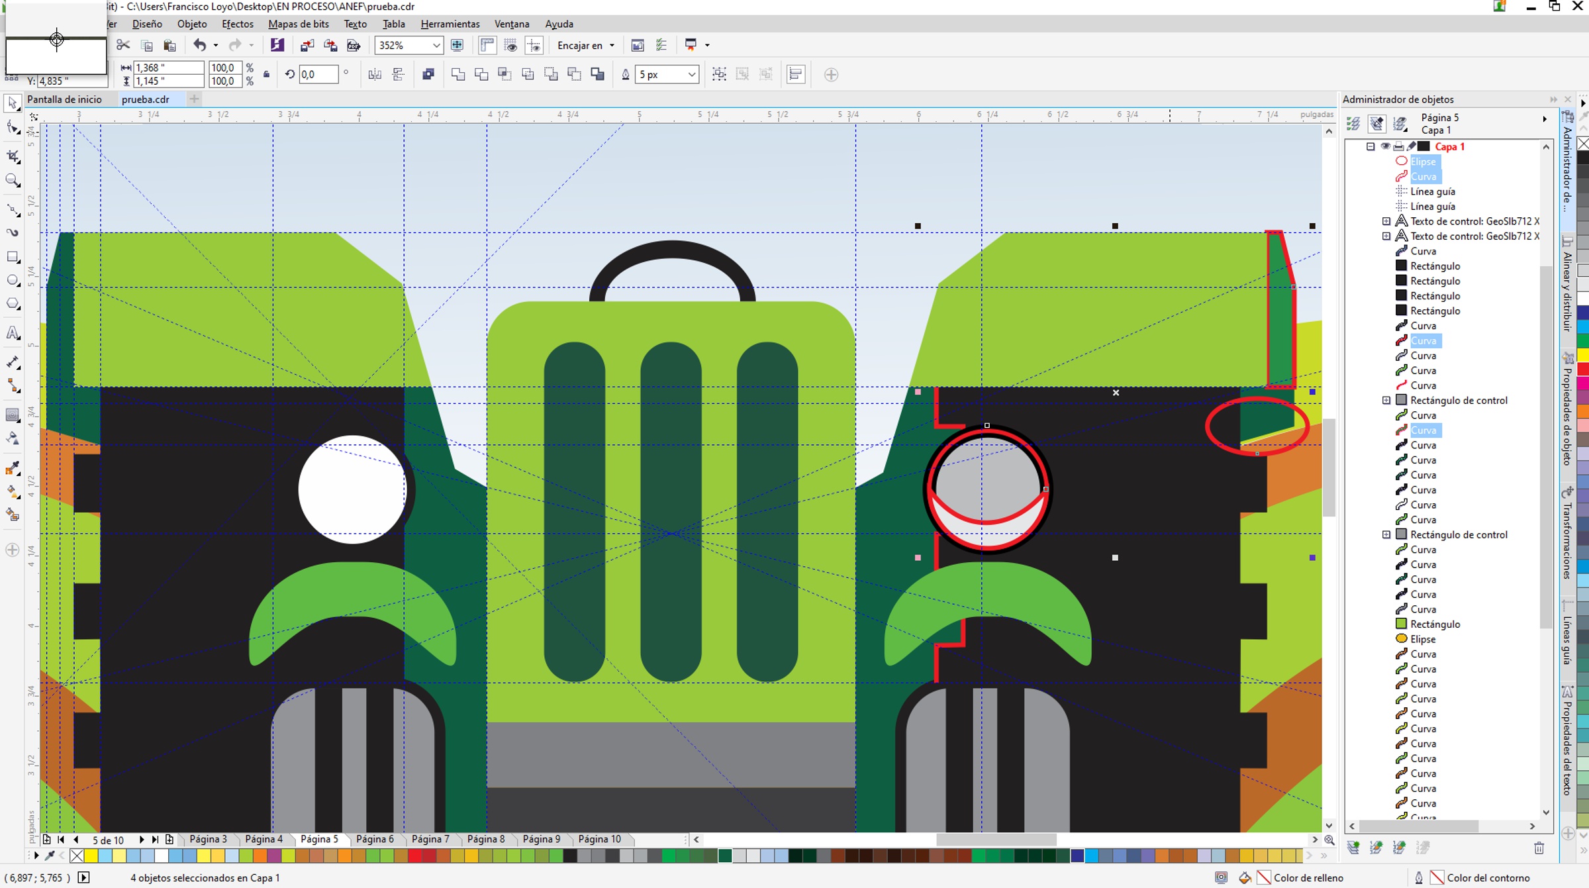The height and width of the screenshot is (888, 1589).
Task: Toggle Edit Across Layers in Object Manager
Action: coord(1377,124)
